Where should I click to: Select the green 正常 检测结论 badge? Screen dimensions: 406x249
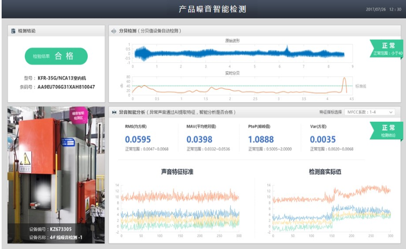387,130
